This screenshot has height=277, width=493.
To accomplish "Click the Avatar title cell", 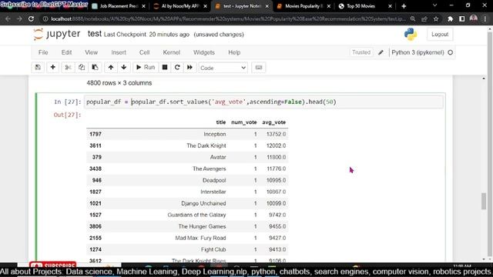I will [x=218, y=157].
